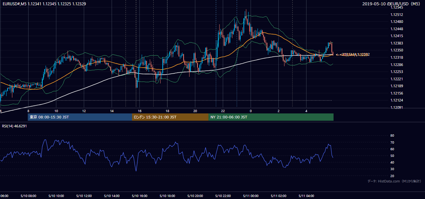Click price level 1.12318 on the price axis
The image size is (425, 199).
click(396, 57)
